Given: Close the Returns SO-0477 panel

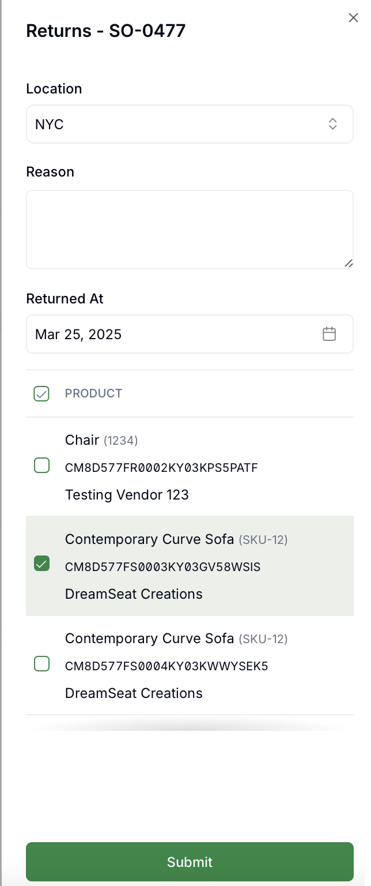Looking at the screenshot, I should click(353, 18).
